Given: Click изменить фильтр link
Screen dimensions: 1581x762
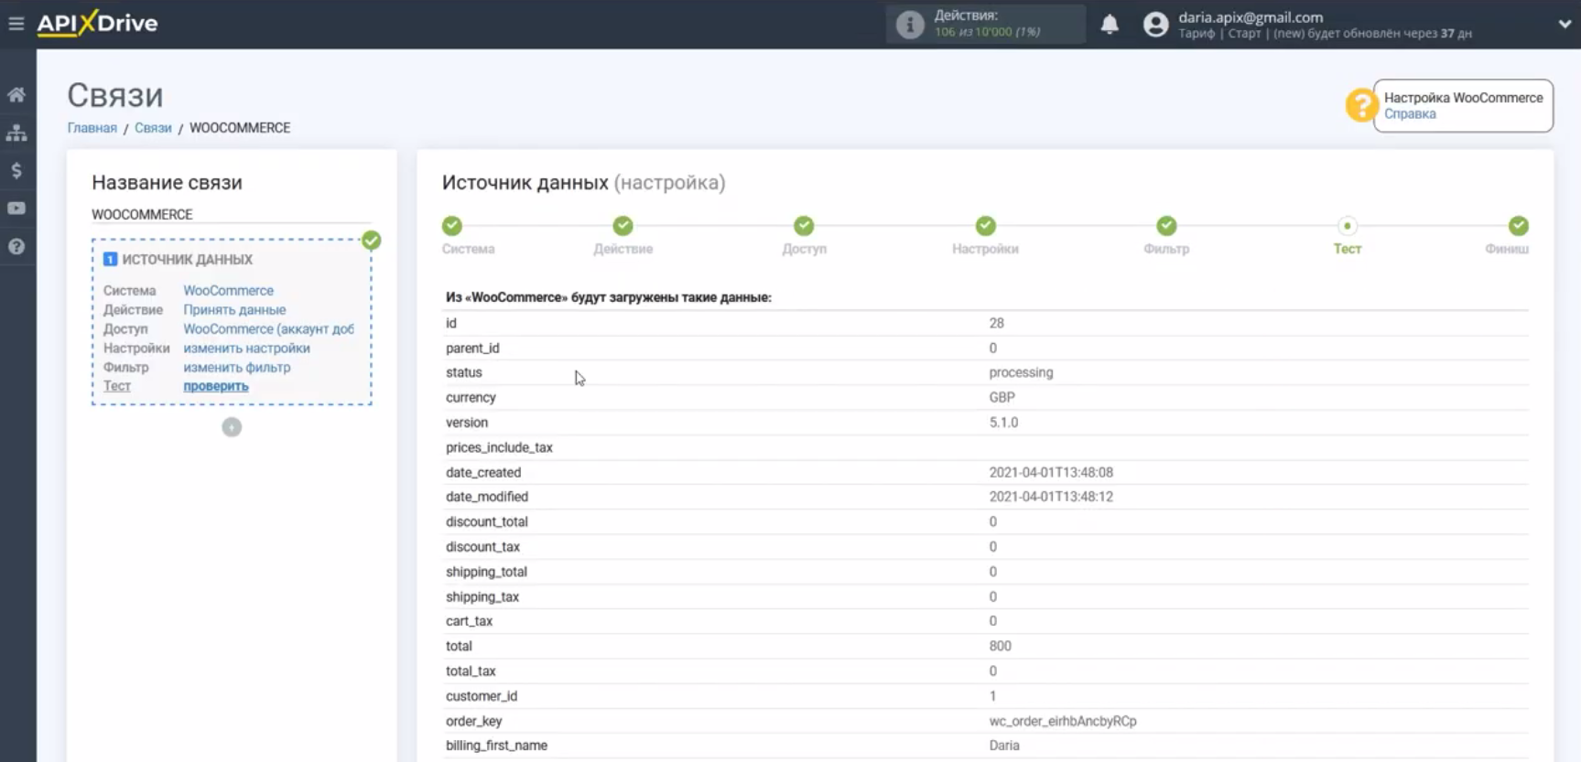Looking at the screenshot, I should (x=236, y=368).
